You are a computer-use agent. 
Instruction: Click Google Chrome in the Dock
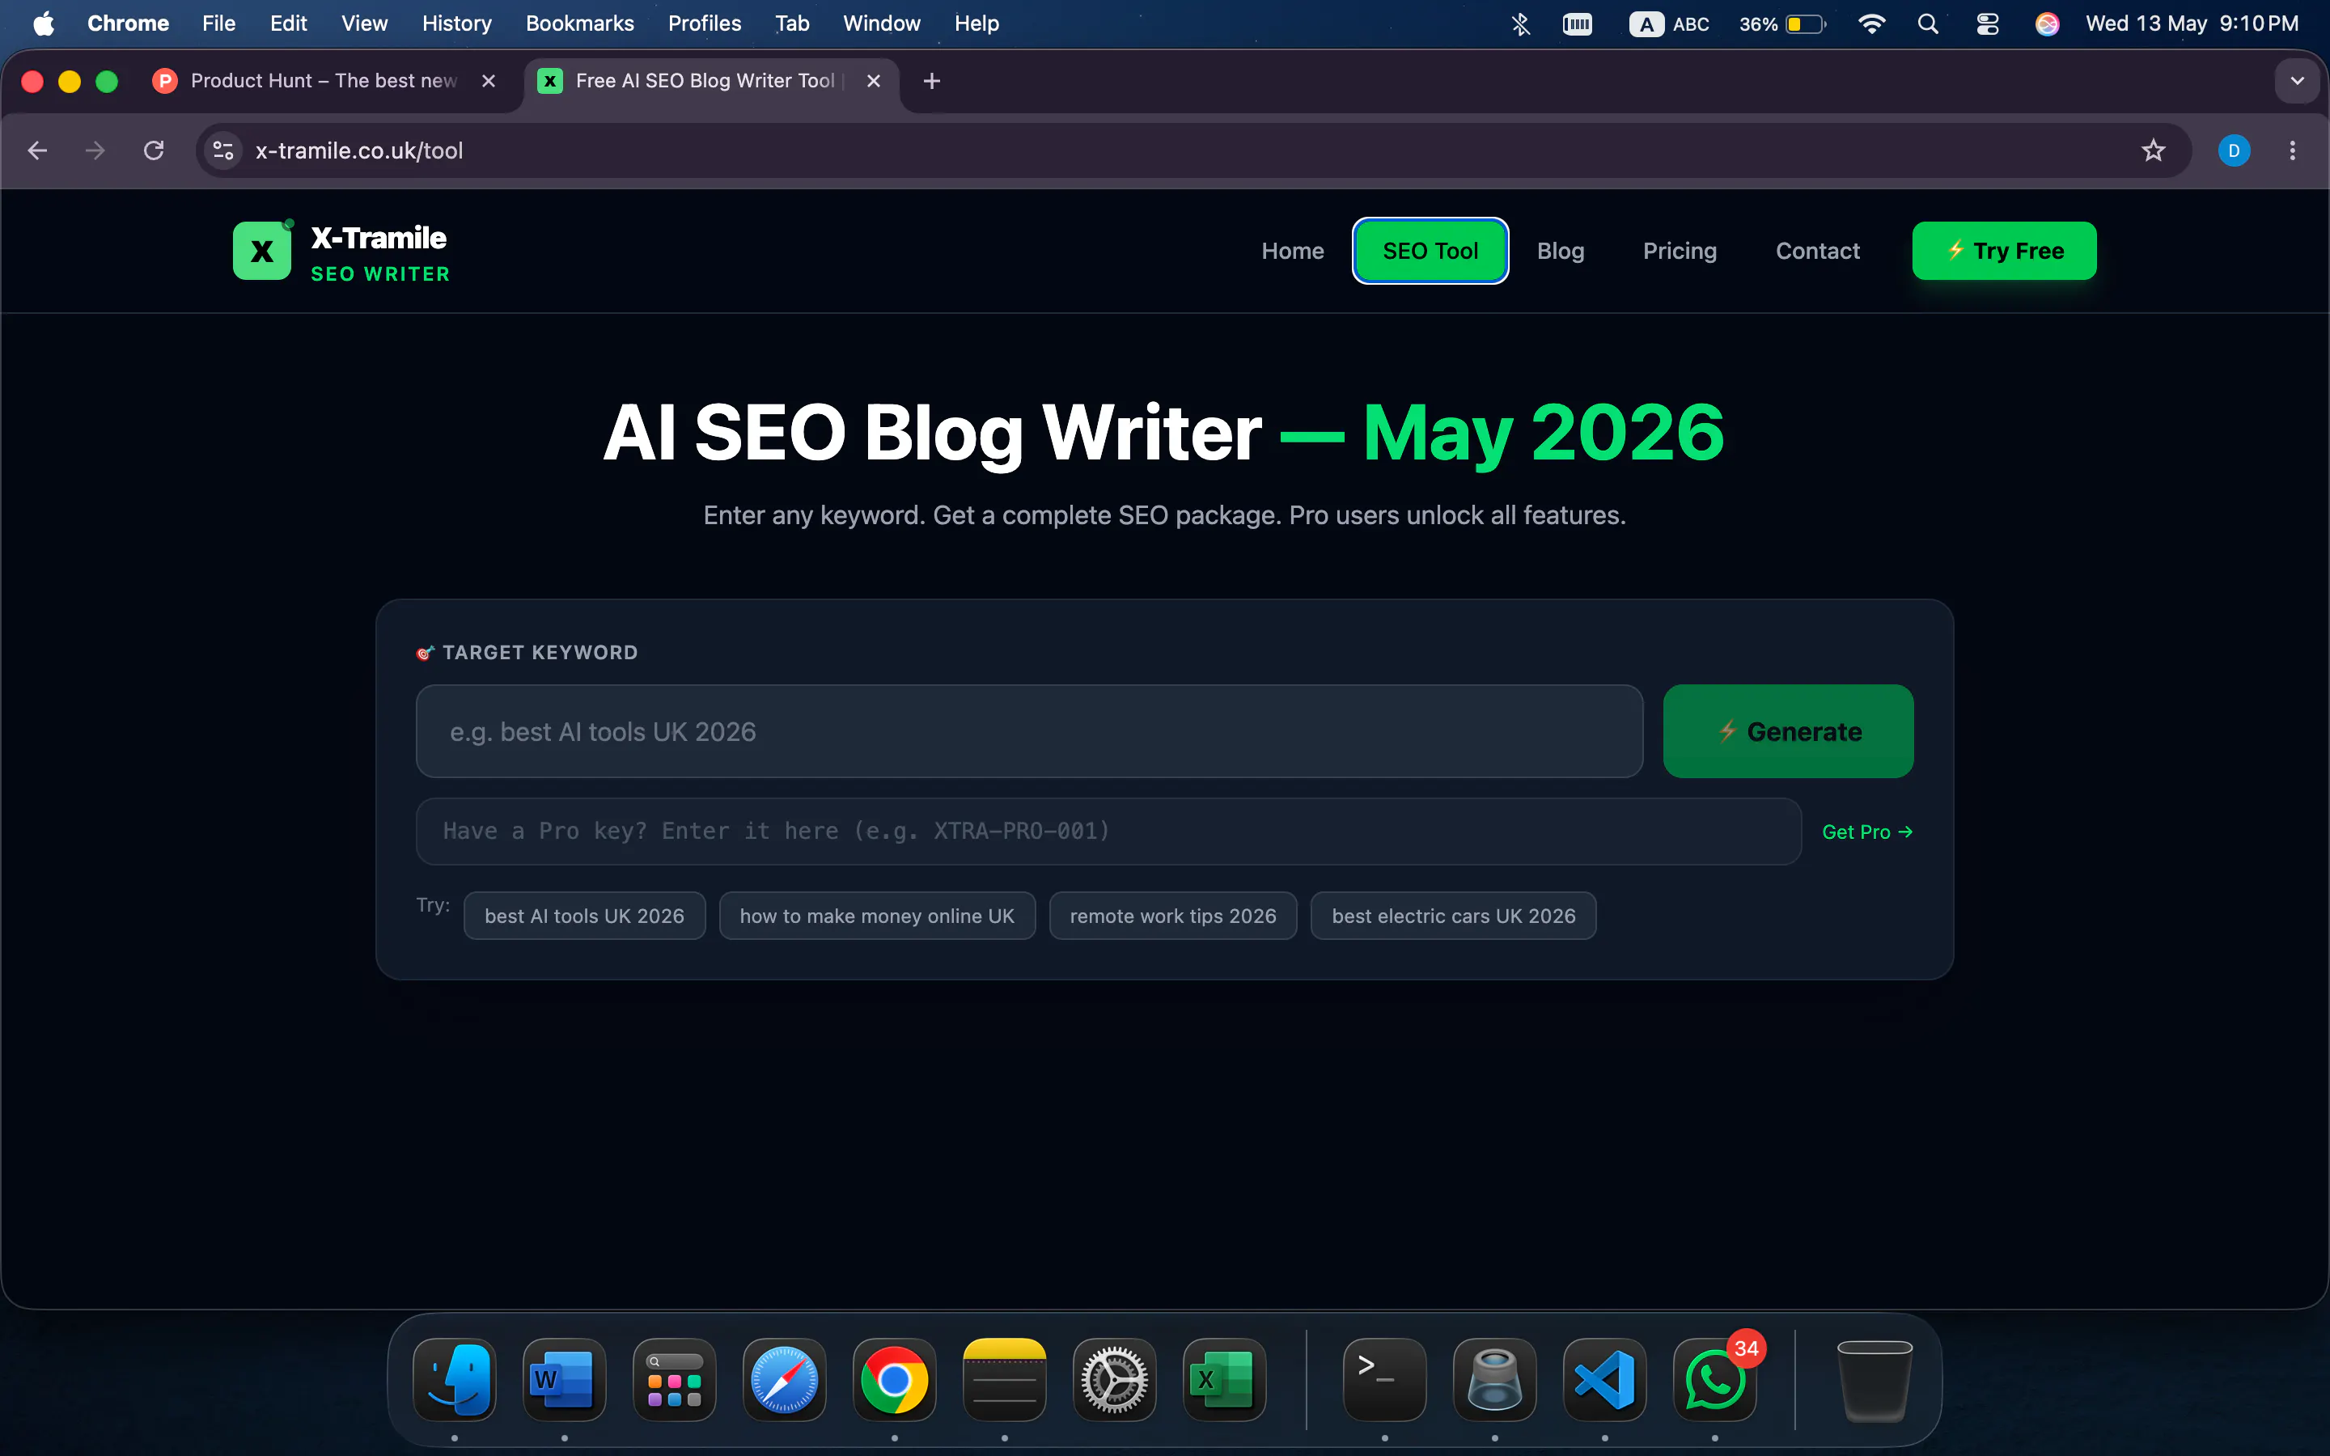(x=895, y=1379)
